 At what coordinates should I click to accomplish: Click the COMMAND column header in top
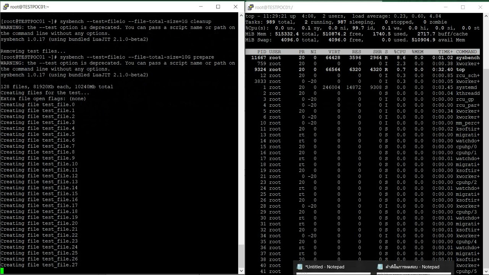(466, 52)
